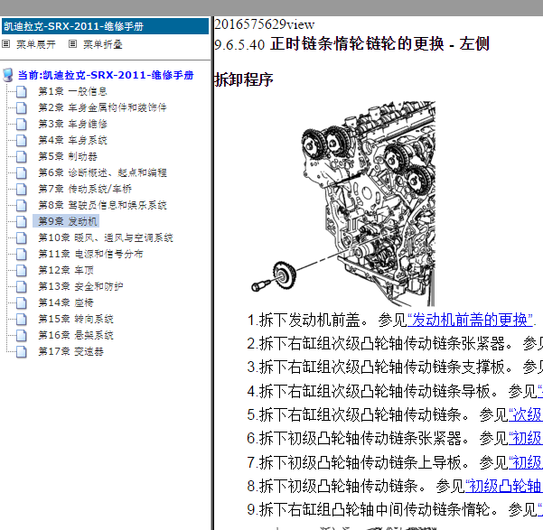Open the 初级凸轮轴 link in step 8

503,486
